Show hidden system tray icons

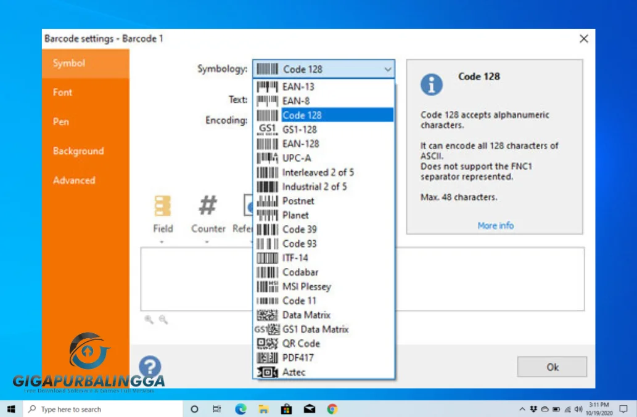coord(522,409)
